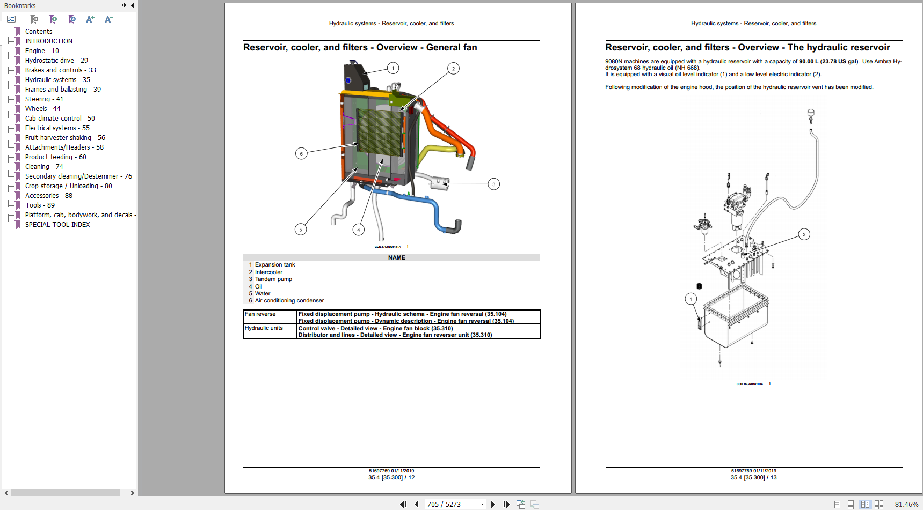Open the Hydraulic systems - 35 bookmark
The height and width of the screenshot is (510, 923).
(x=57, y=80)
